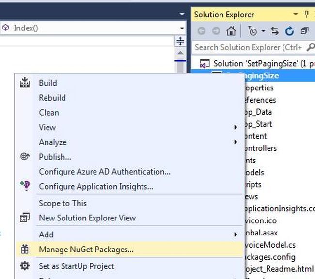Select the Views folder
Screen dimensions: 315x279
point(252,197)
